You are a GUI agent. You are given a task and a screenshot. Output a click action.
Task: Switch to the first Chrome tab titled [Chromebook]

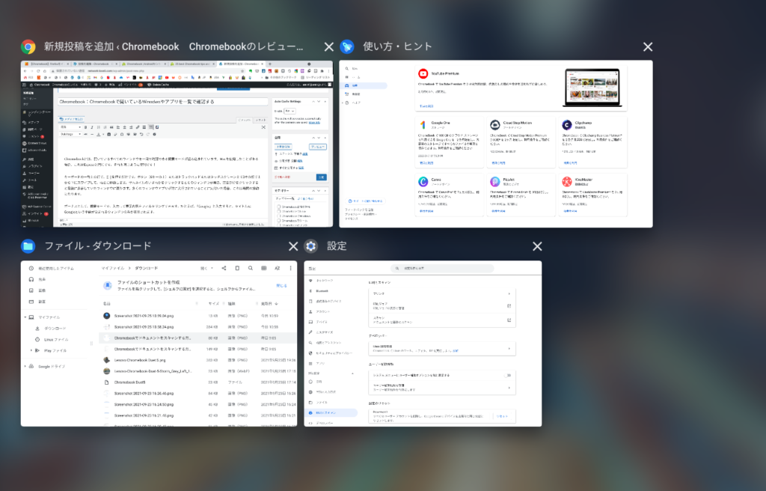47,64
